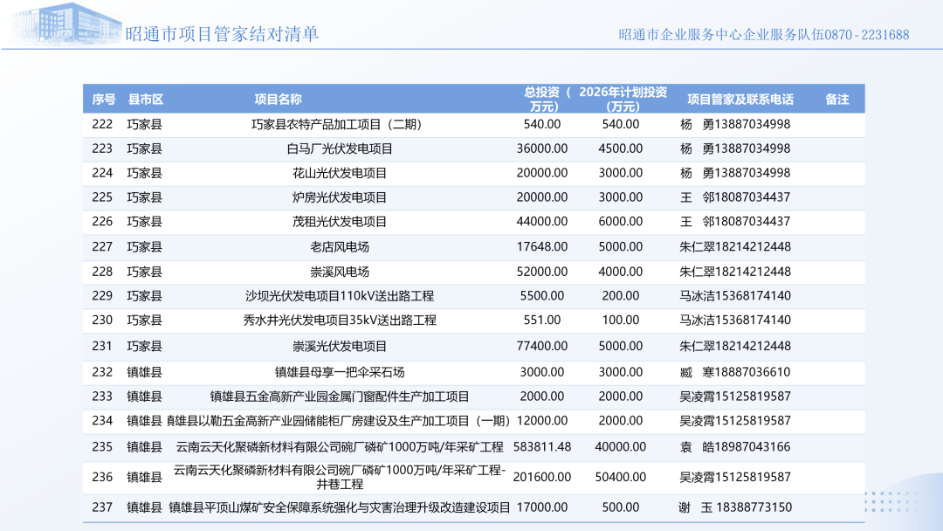This screenshot has width=943, height=531.
Task: Click contact 臧寒18887036610
Action: tap(735, 372)
